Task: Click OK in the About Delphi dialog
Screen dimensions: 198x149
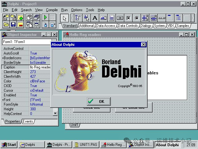Action: point(98,101)
